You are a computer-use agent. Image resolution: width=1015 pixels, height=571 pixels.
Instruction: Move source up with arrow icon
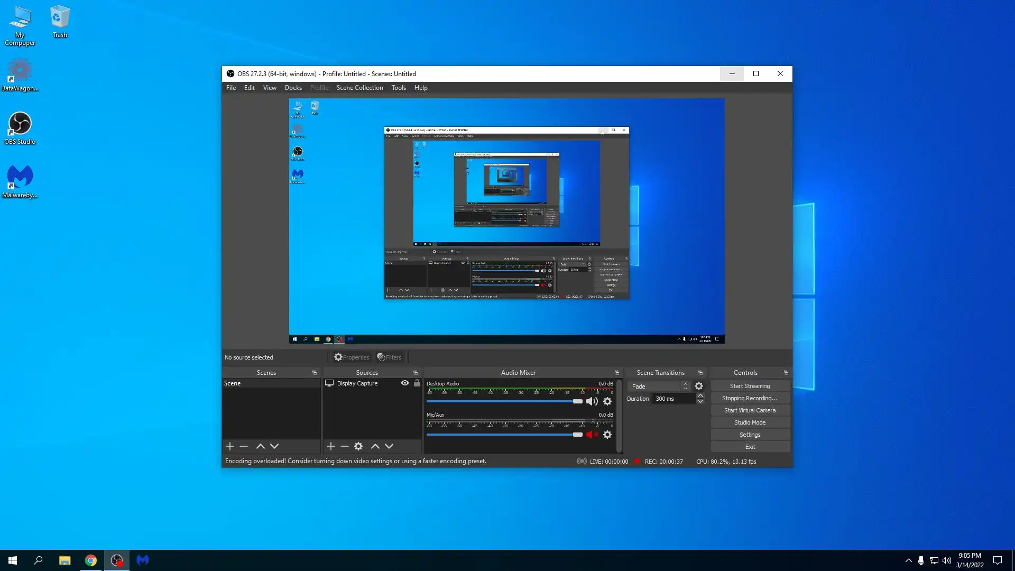click(375, 446)
